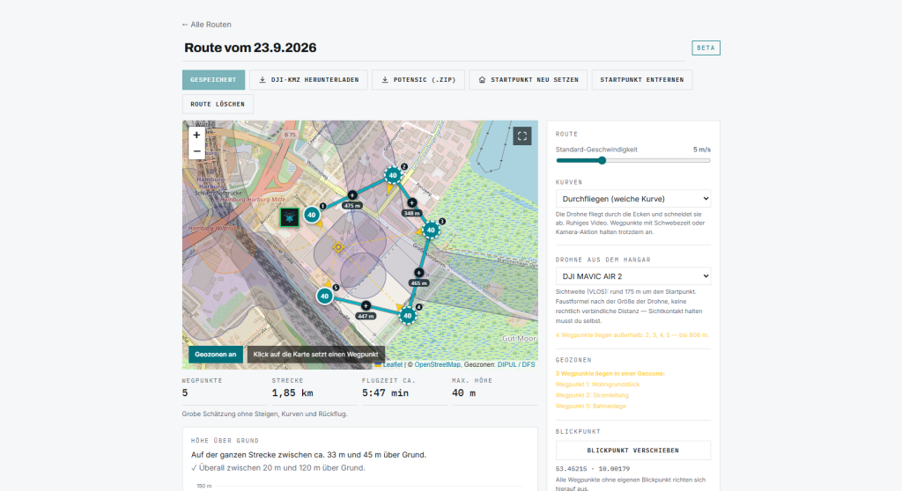This screenshot has width=902, height=491.
Task: Click the drone start point marker on the map
Action: point(289,217)
